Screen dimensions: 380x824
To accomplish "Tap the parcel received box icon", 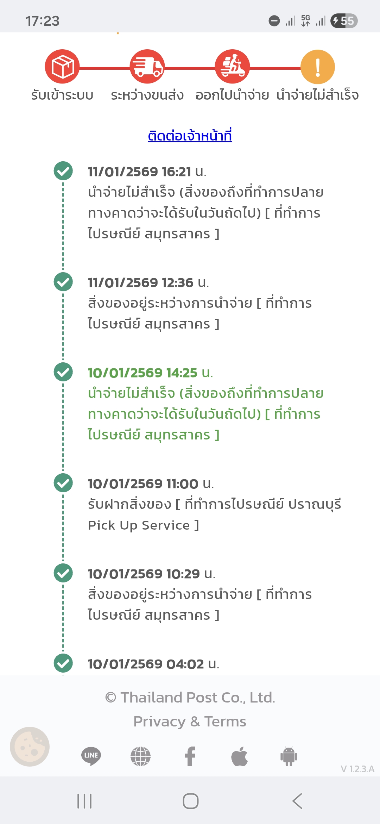I will [62, 67].
